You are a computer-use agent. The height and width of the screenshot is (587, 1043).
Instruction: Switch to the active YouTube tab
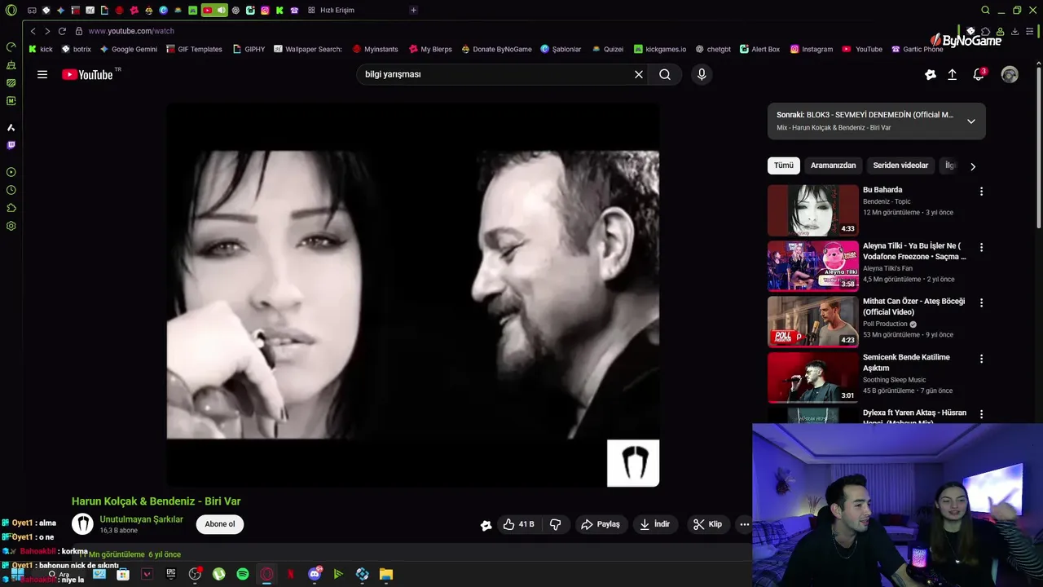pyautogui.click(x=207, y=10)
